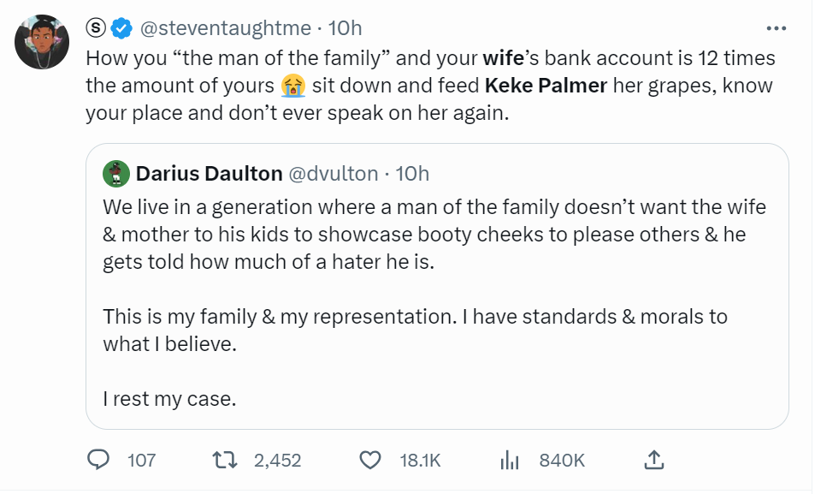Click the main tweet's 10h timestamp
Image resolution: width=815 pixels, height=494 pixels.
345,28
